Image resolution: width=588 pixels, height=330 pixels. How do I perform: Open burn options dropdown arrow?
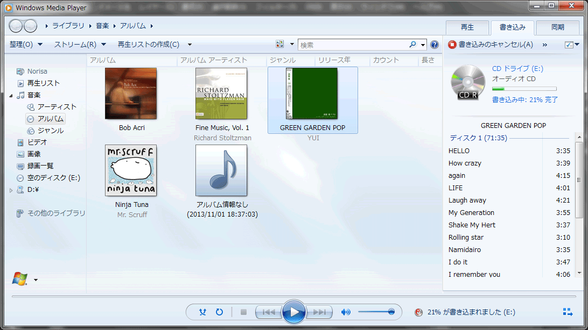click(x=577, y=45)
